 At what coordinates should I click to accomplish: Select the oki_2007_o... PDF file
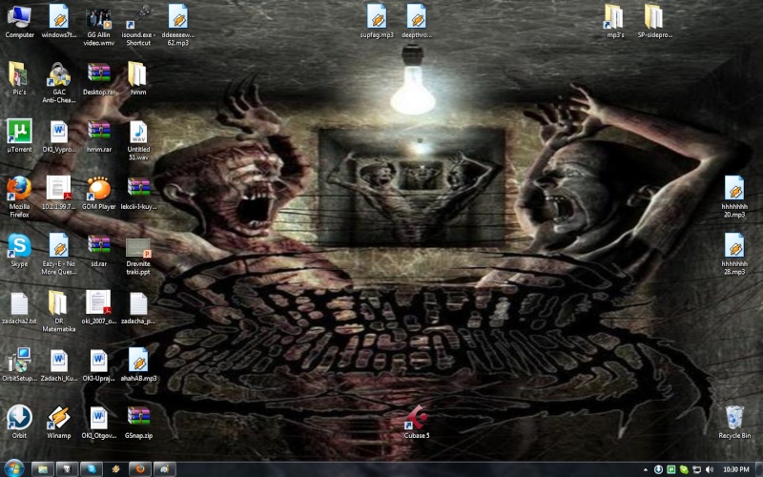tap(99, 308)
